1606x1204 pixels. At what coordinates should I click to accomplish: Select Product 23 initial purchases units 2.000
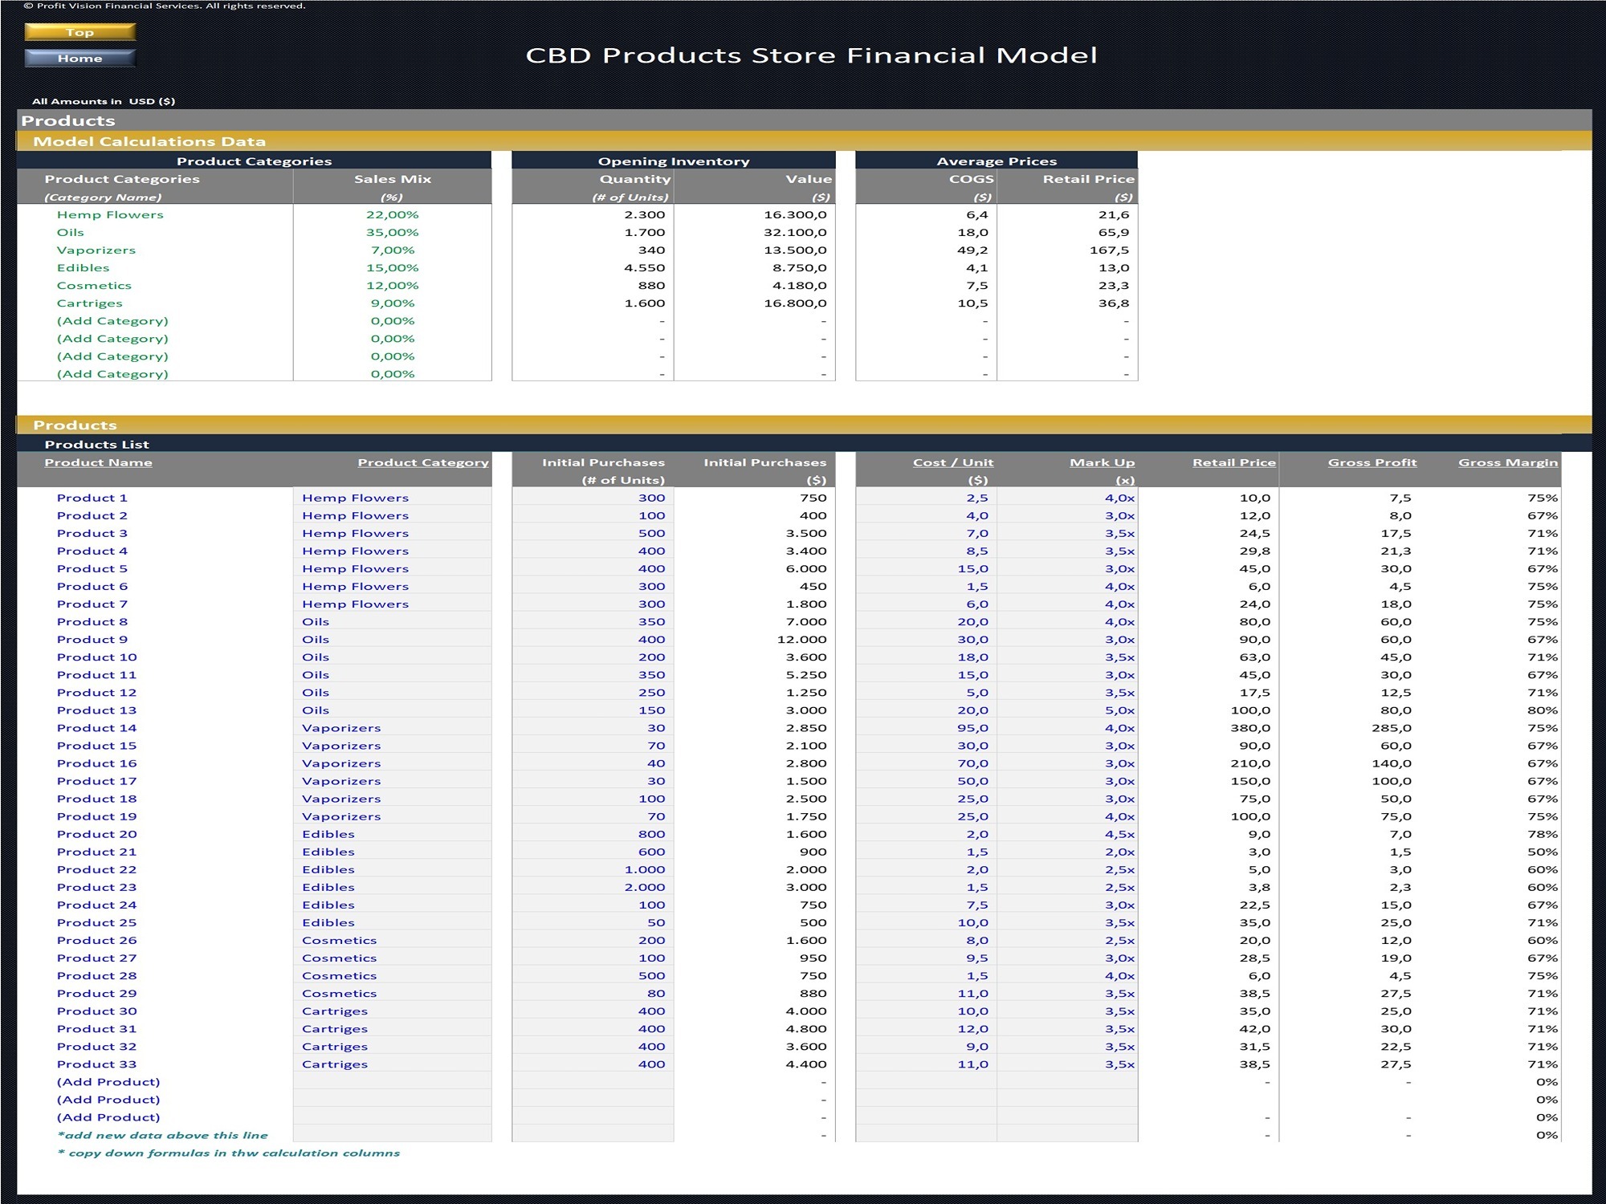pos(593,887)
